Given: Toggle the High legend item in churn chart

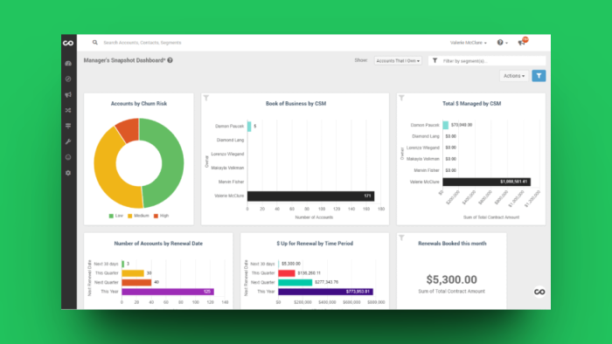Looking at the screenshot, I should tap(161, 216).
